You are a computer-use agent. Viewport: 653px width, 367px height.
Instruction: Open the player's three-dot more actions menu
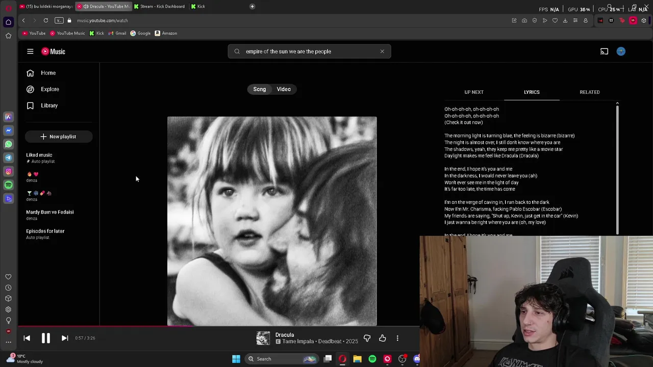coord(397,338)
